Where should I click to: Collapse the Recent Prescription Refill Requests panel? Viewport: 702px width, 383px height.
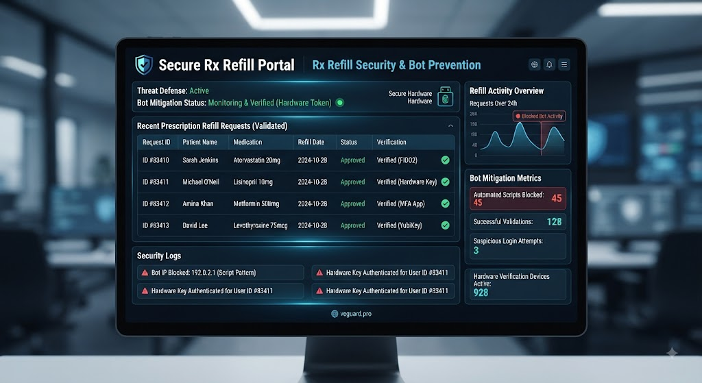tap(450, 126)
